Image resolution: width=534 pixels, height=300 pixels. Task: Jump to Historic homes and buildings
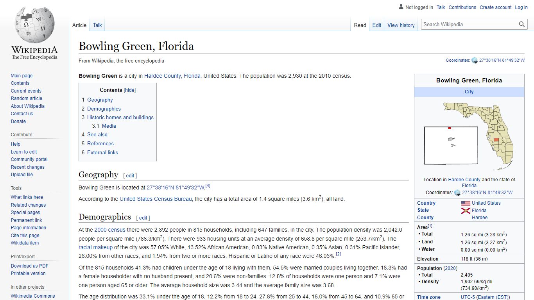coord(120,118)
